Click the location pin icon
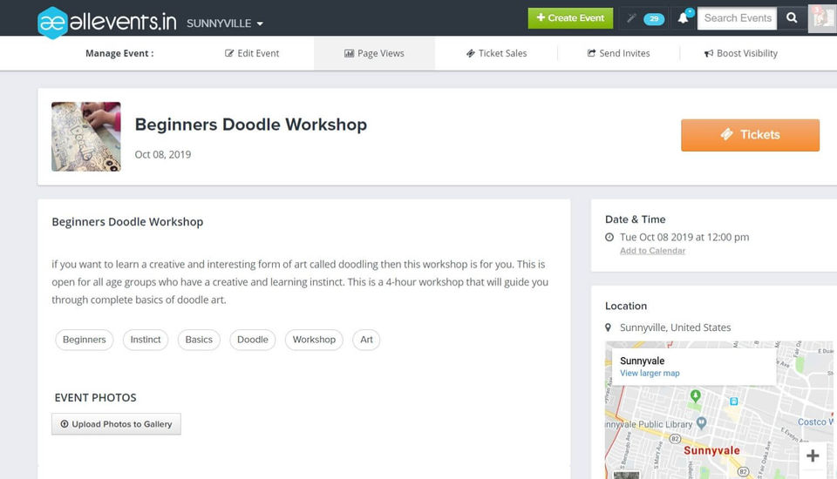The image size is (837, 479). pos(608,327)
